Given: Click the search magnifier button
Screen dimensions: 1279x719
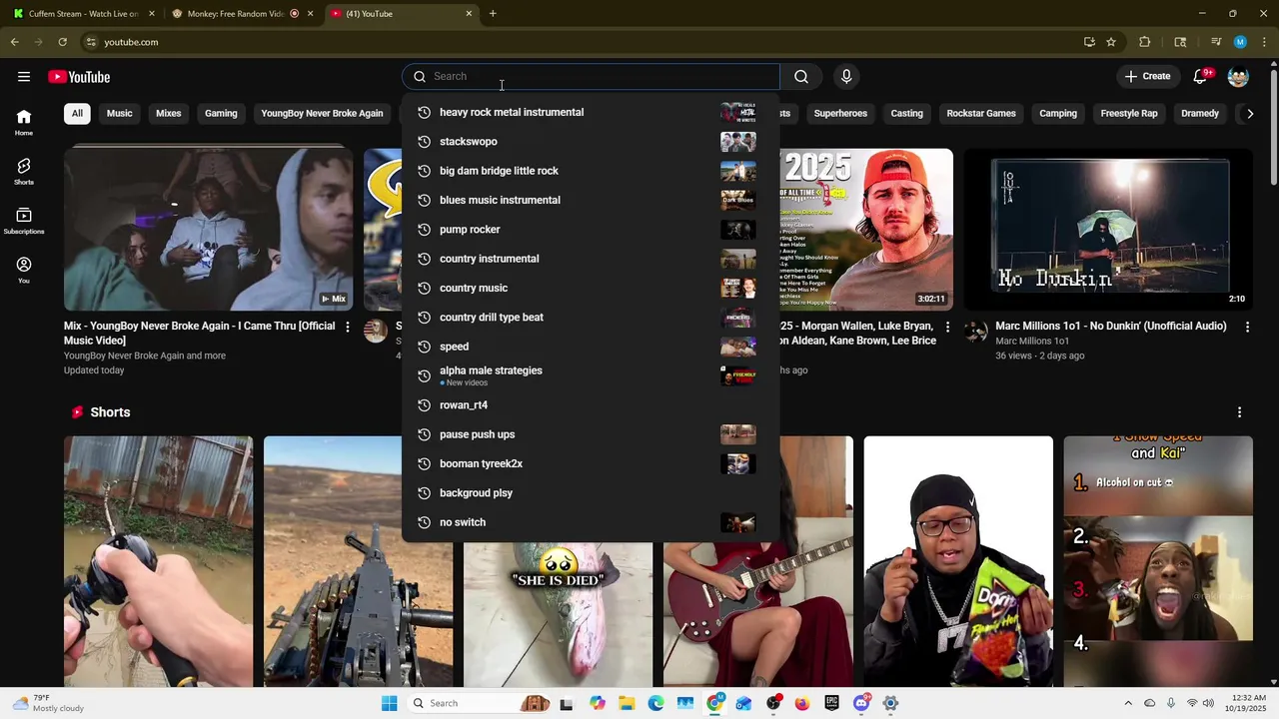Looking at the screenshot, I should pyautogui.click(x=801, y=77).
